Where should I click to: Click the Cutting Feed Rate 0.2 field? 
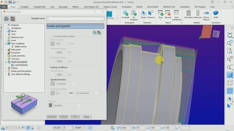(x=61, y=93)
